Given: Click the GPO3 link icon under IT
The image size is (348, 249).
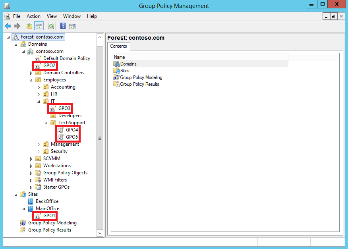Looking at the screenshot, I should pyautogui.click(x=53, y=108).
